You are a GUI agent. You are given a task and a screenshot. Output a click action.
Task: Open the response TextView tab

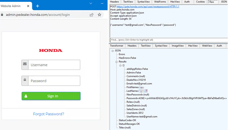pyautogui.click(x=146, y=46)
